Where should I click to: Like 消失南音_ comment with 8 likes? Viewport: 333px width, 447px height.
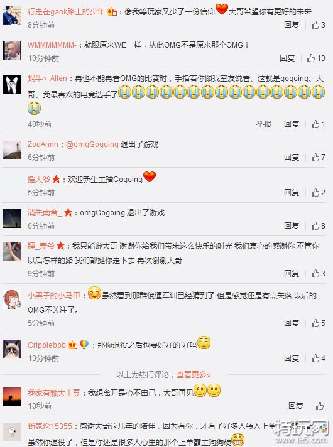pyautogui.click(x=318, y=226)
